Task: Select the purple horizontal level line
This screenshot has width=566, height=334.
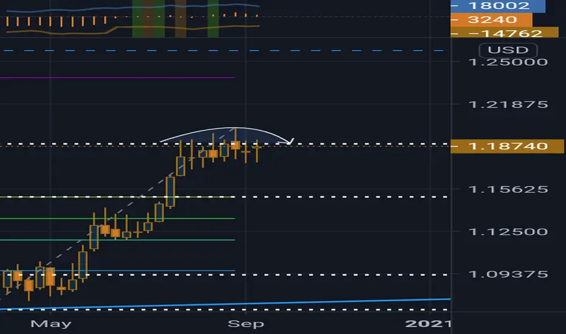Action: tap(117, 77)
